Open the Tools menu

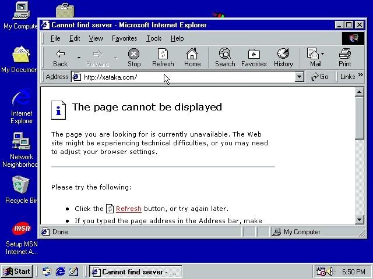click(x=154, y=38)
